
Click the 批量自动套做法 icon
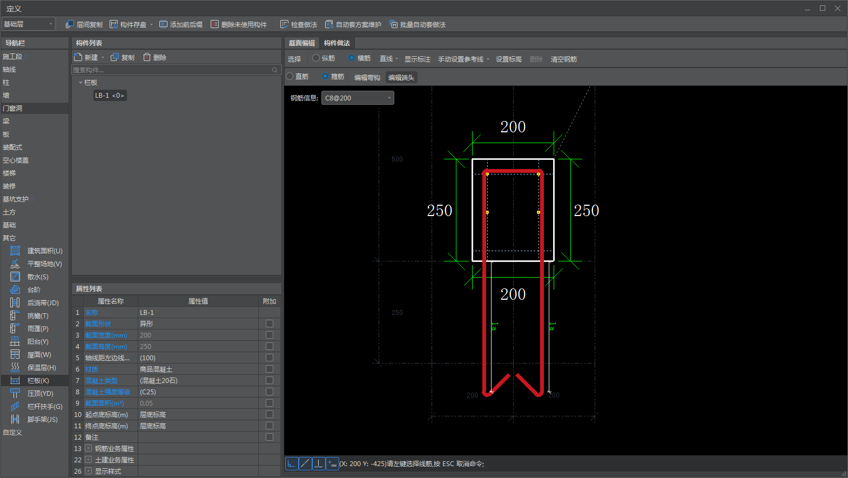(x=393, y=24)
